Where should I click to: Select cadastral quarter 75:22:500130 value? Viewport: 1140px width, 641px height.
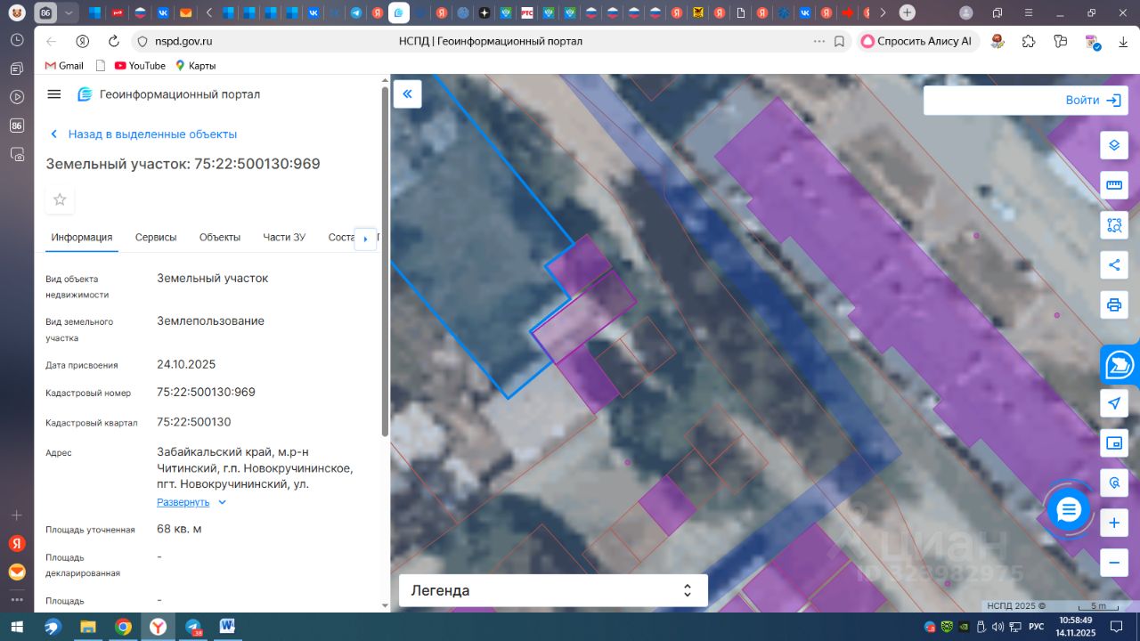[x=194, y=422]
